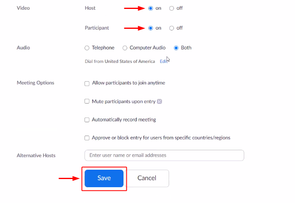
Task: Enable approve or block entry by country
Action: (x=87, y=138)
